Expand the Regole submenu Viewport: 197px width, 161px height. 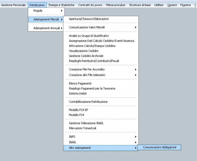coord(46,11)
